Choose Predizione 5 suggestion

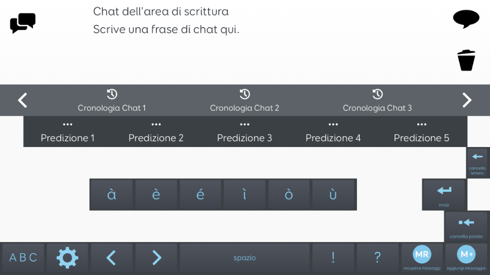422,132
